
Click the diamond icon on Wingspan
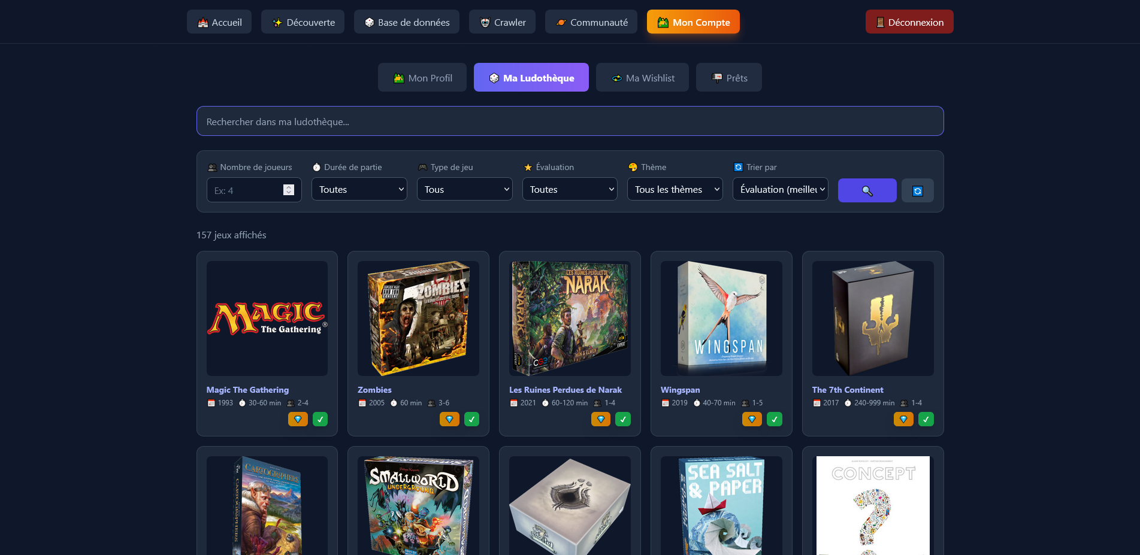(752, 419)
